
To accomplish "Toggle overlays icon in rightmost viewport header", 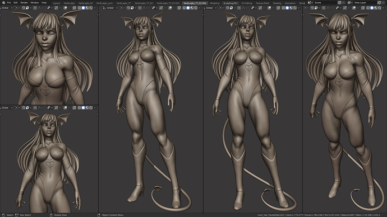I will (x=354, y=8).
